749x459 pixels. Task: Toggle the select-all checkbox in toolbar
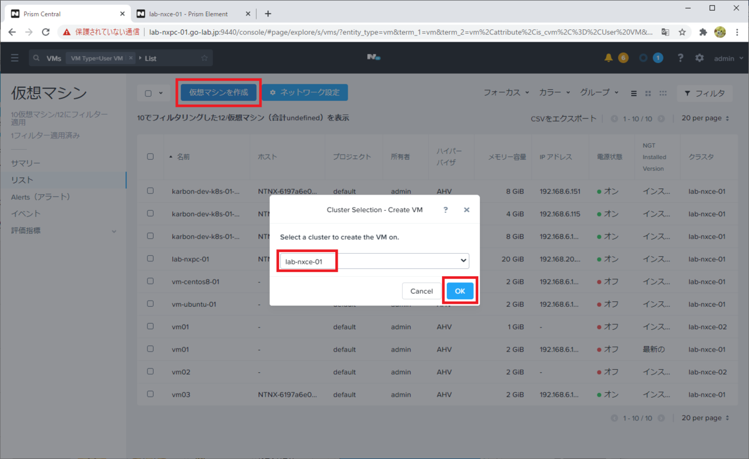click(149, 93)
